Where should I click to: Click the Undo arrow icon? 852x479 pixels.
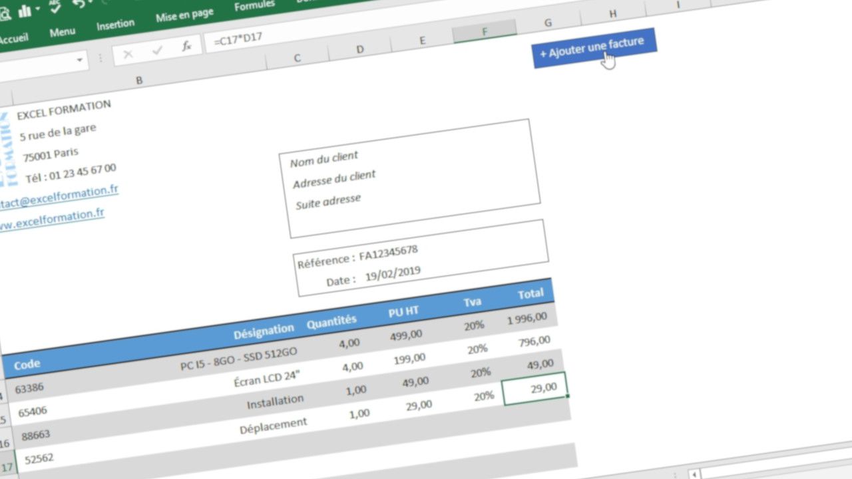click(x=79, y=4)
